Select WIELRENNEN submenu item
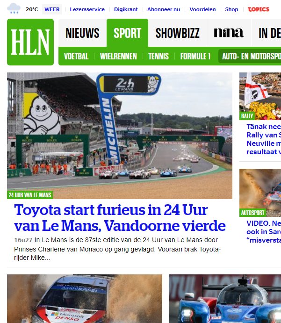 pos(118,56)
